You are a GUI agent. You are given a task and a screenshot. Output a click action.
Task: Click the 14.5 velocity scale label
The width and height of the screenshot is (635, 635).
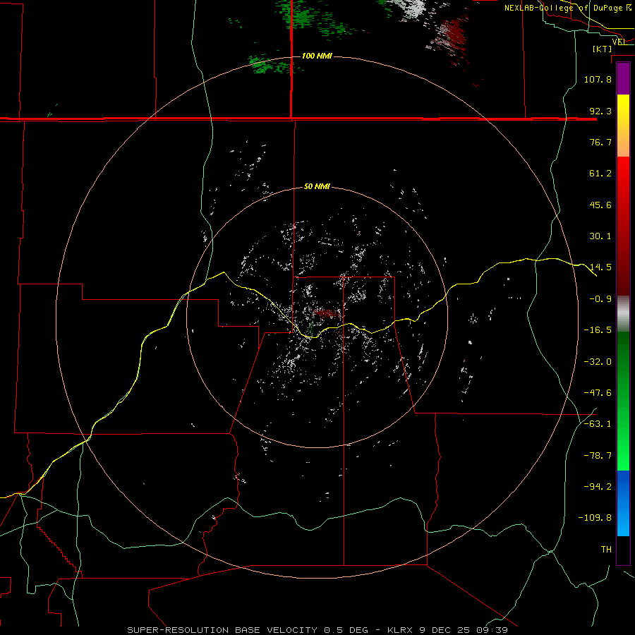tap(600, 267)
